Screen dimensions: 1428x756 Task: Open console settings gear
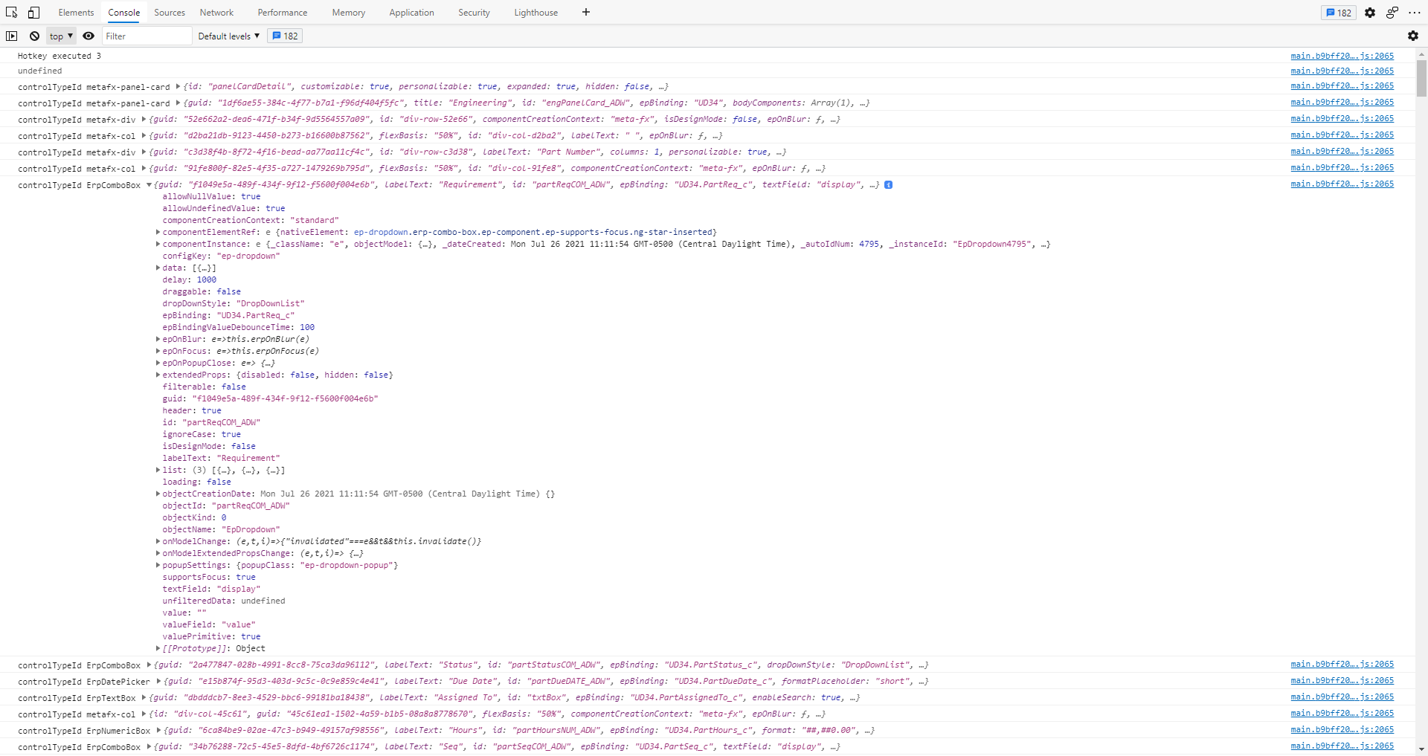1413,36
